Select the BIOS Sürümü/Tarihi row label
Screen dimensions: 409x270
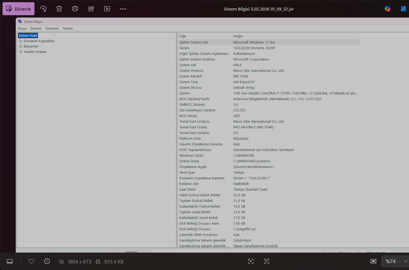194,99
